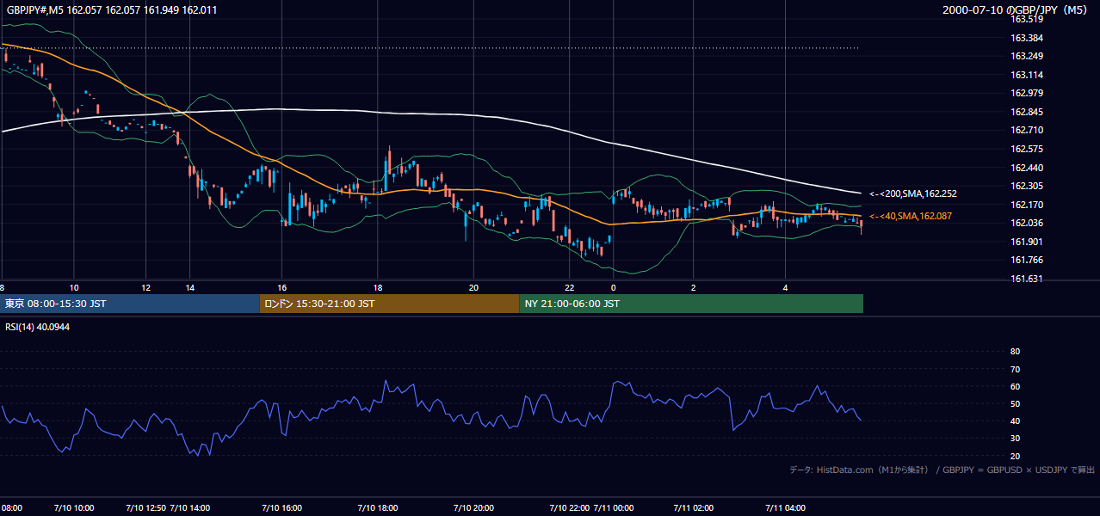This screenshot has height=516, width=1100.
Task: Click the 7/10 16:00 date label
Action: 281,507
